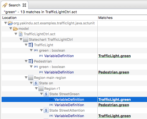
Task: Click TrafficLight.green match in highlighted row
Action: (114, 99)
